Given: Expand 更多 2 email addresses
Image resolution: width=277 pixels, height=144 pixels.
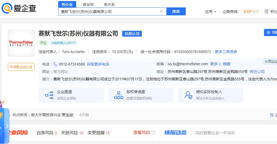Looking at the screenshot, I should pyautogui.click(x=216, y=64).
